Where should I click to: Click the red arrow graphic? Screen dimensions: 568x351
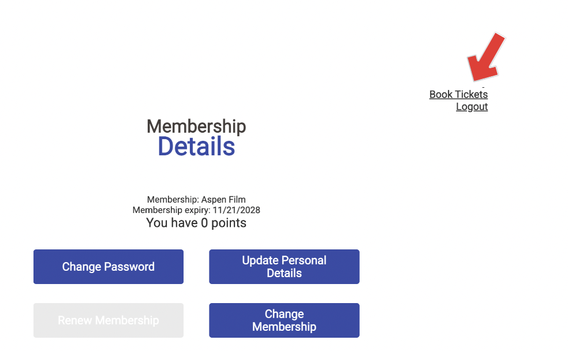coord(486,57)
